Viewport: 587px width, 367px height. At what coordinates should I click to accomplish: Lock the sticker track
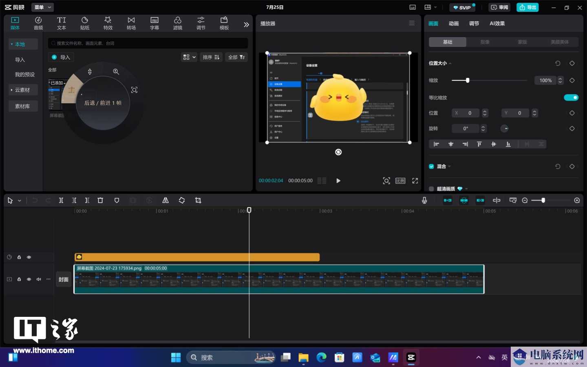point(19,257)
